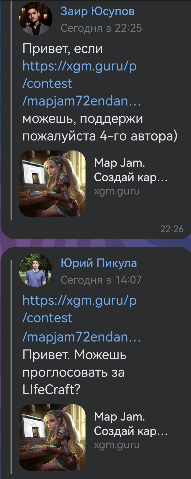Open elf preview image in first message

tap(52, 184)
